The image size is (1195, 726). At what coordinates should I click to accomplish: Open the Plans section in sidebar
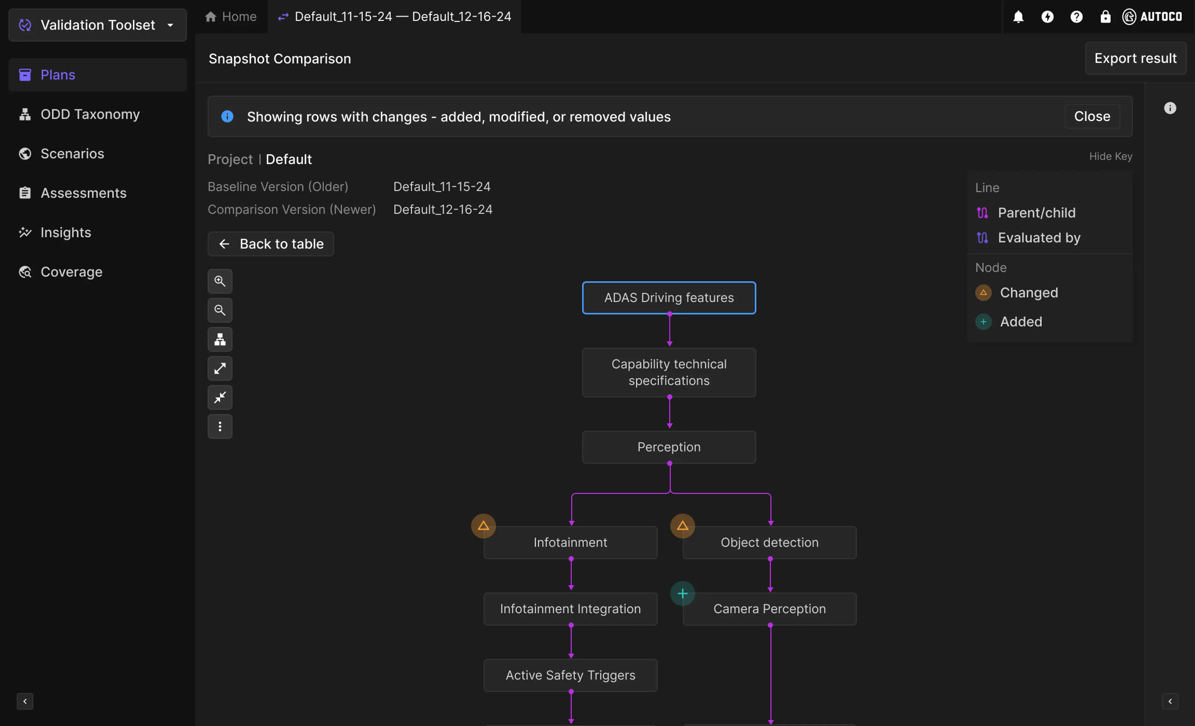(97, 75)
